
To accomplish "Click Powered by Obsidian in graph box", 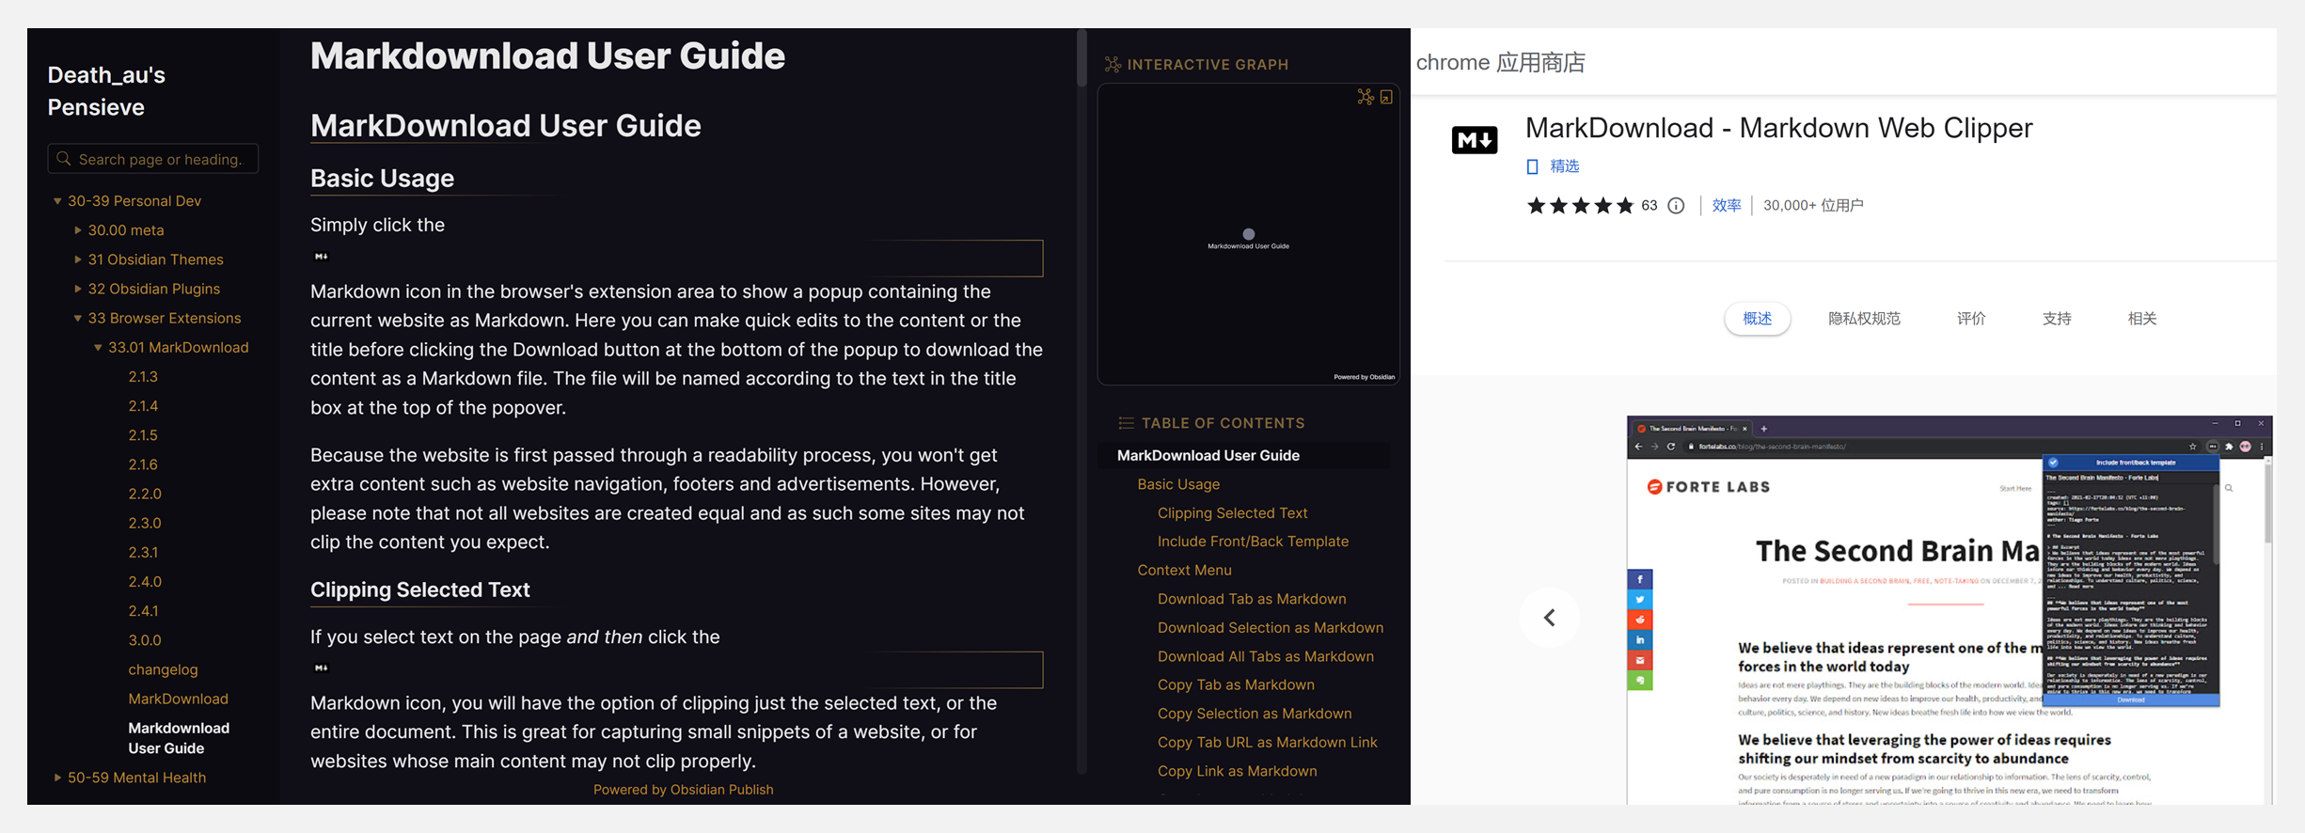I will coord(1364,377).
